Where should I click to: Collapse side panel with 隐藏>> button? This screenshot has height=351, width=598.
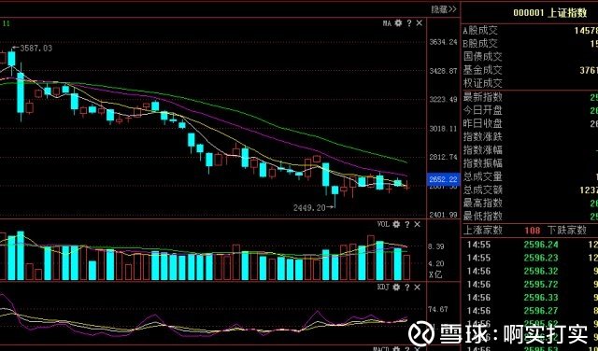[x=444, y=9]
